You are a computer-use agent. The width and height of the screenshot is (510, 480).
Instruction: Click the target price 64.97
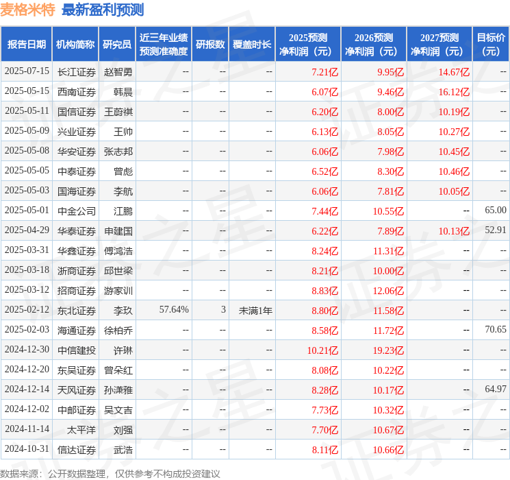pos(496,389)
